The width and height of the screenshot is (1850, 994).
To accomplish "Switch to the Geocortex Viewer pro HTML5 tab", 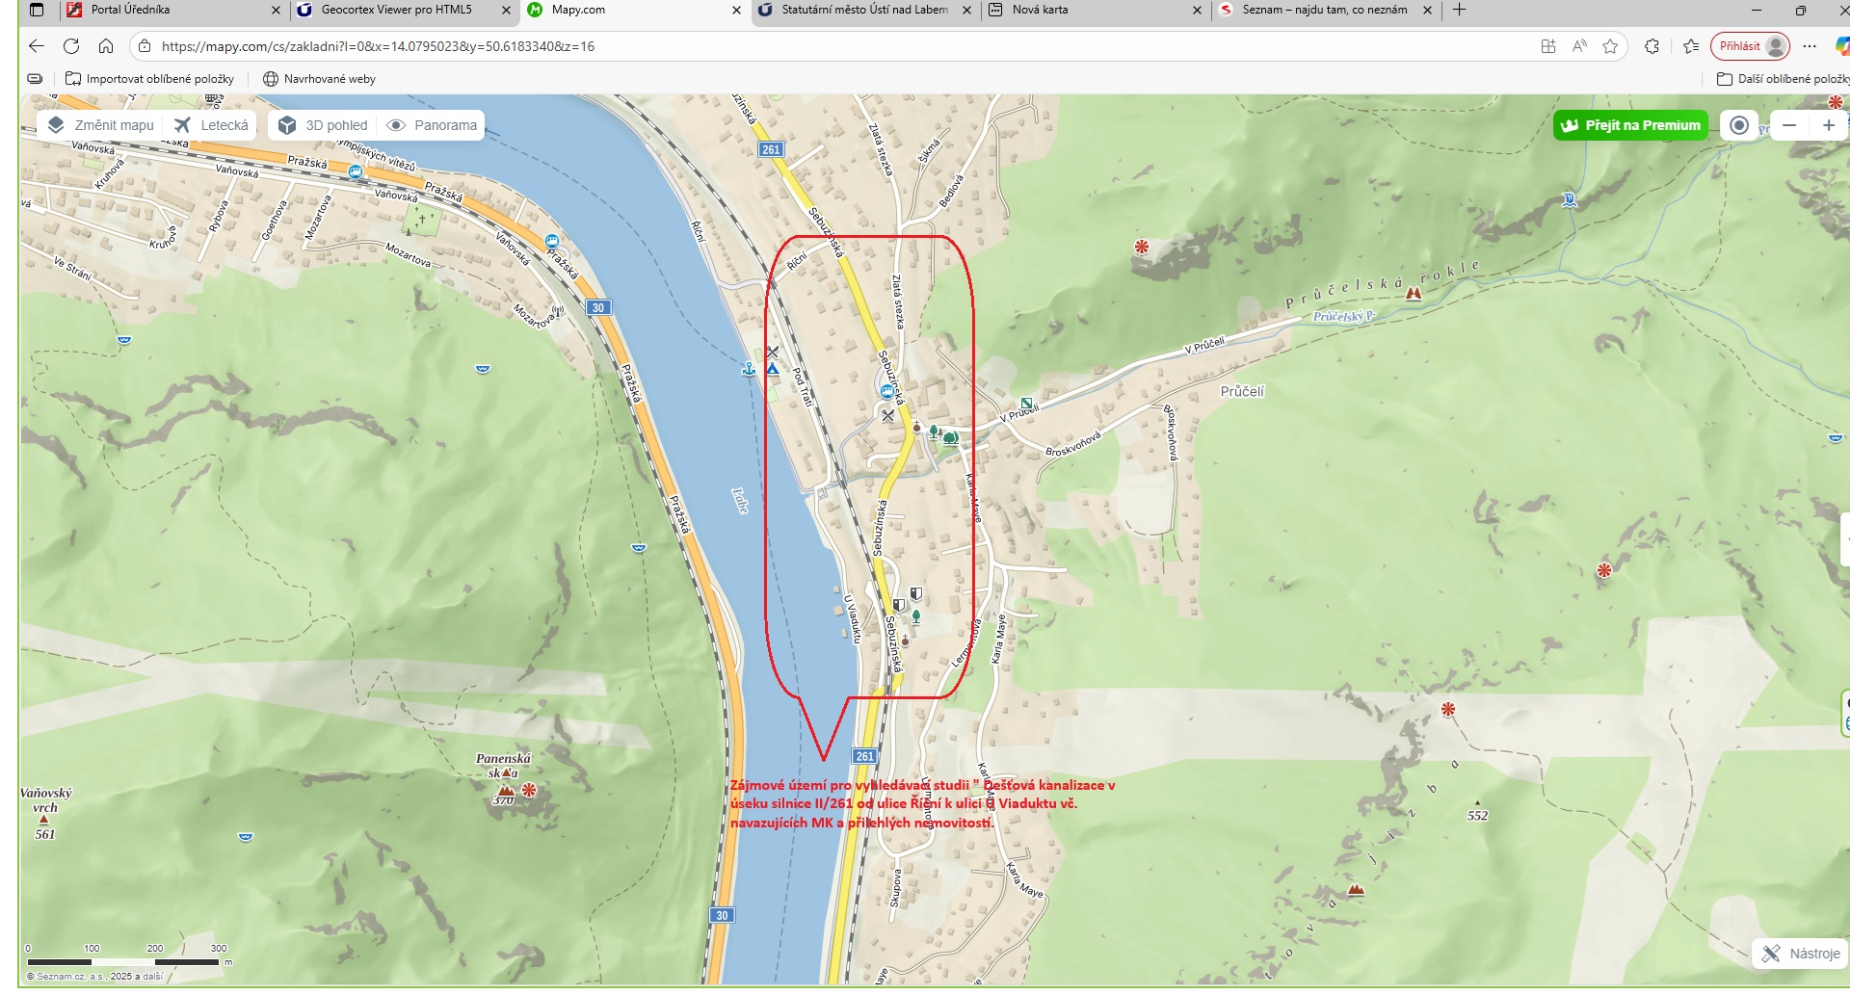I will tap(396, 10).
